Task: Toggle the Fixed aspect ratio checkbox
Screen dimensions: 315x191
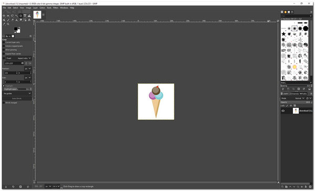Action: click(4, 58)
